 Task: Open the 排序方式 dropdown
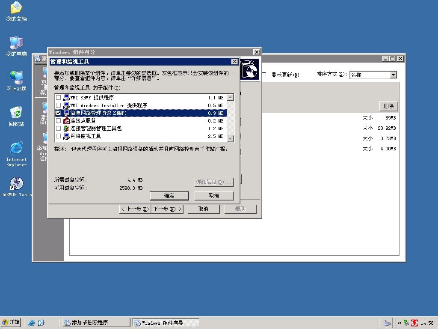pyautogui.click(x=394, y=75)
